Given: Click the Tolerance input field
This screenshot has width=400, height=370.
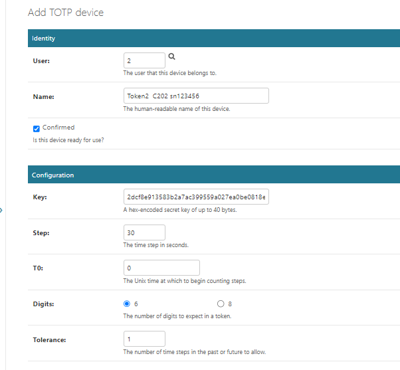Looking at the screenshot, I should (144, 339).
